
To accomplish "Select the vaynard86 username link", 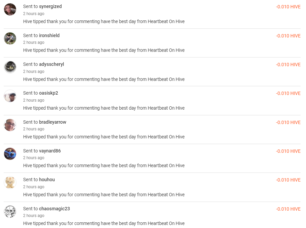I will (50, 151).
